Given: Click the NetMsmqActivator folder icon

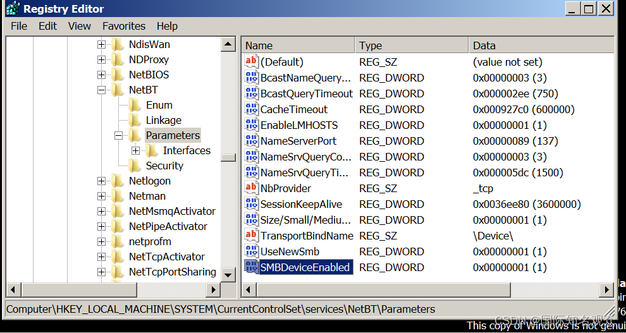Looking at the screenshot, I should click(118, 211).
